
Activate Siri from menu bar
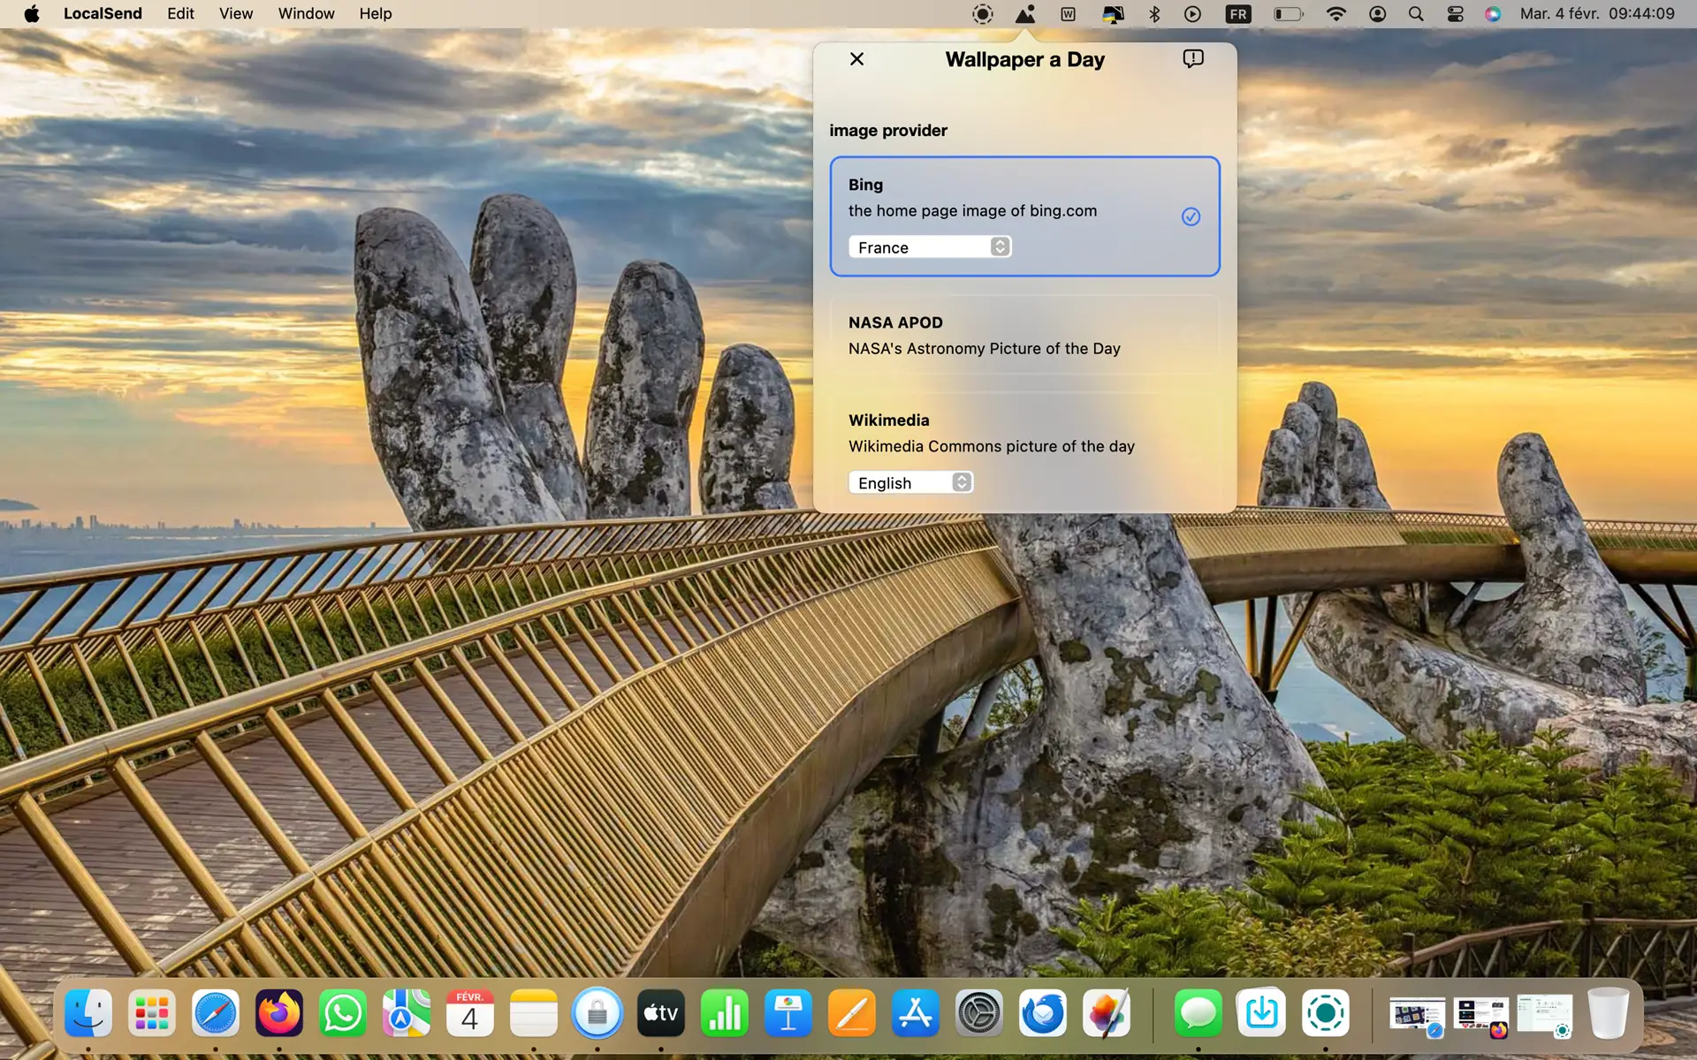tap(1493, 14)
